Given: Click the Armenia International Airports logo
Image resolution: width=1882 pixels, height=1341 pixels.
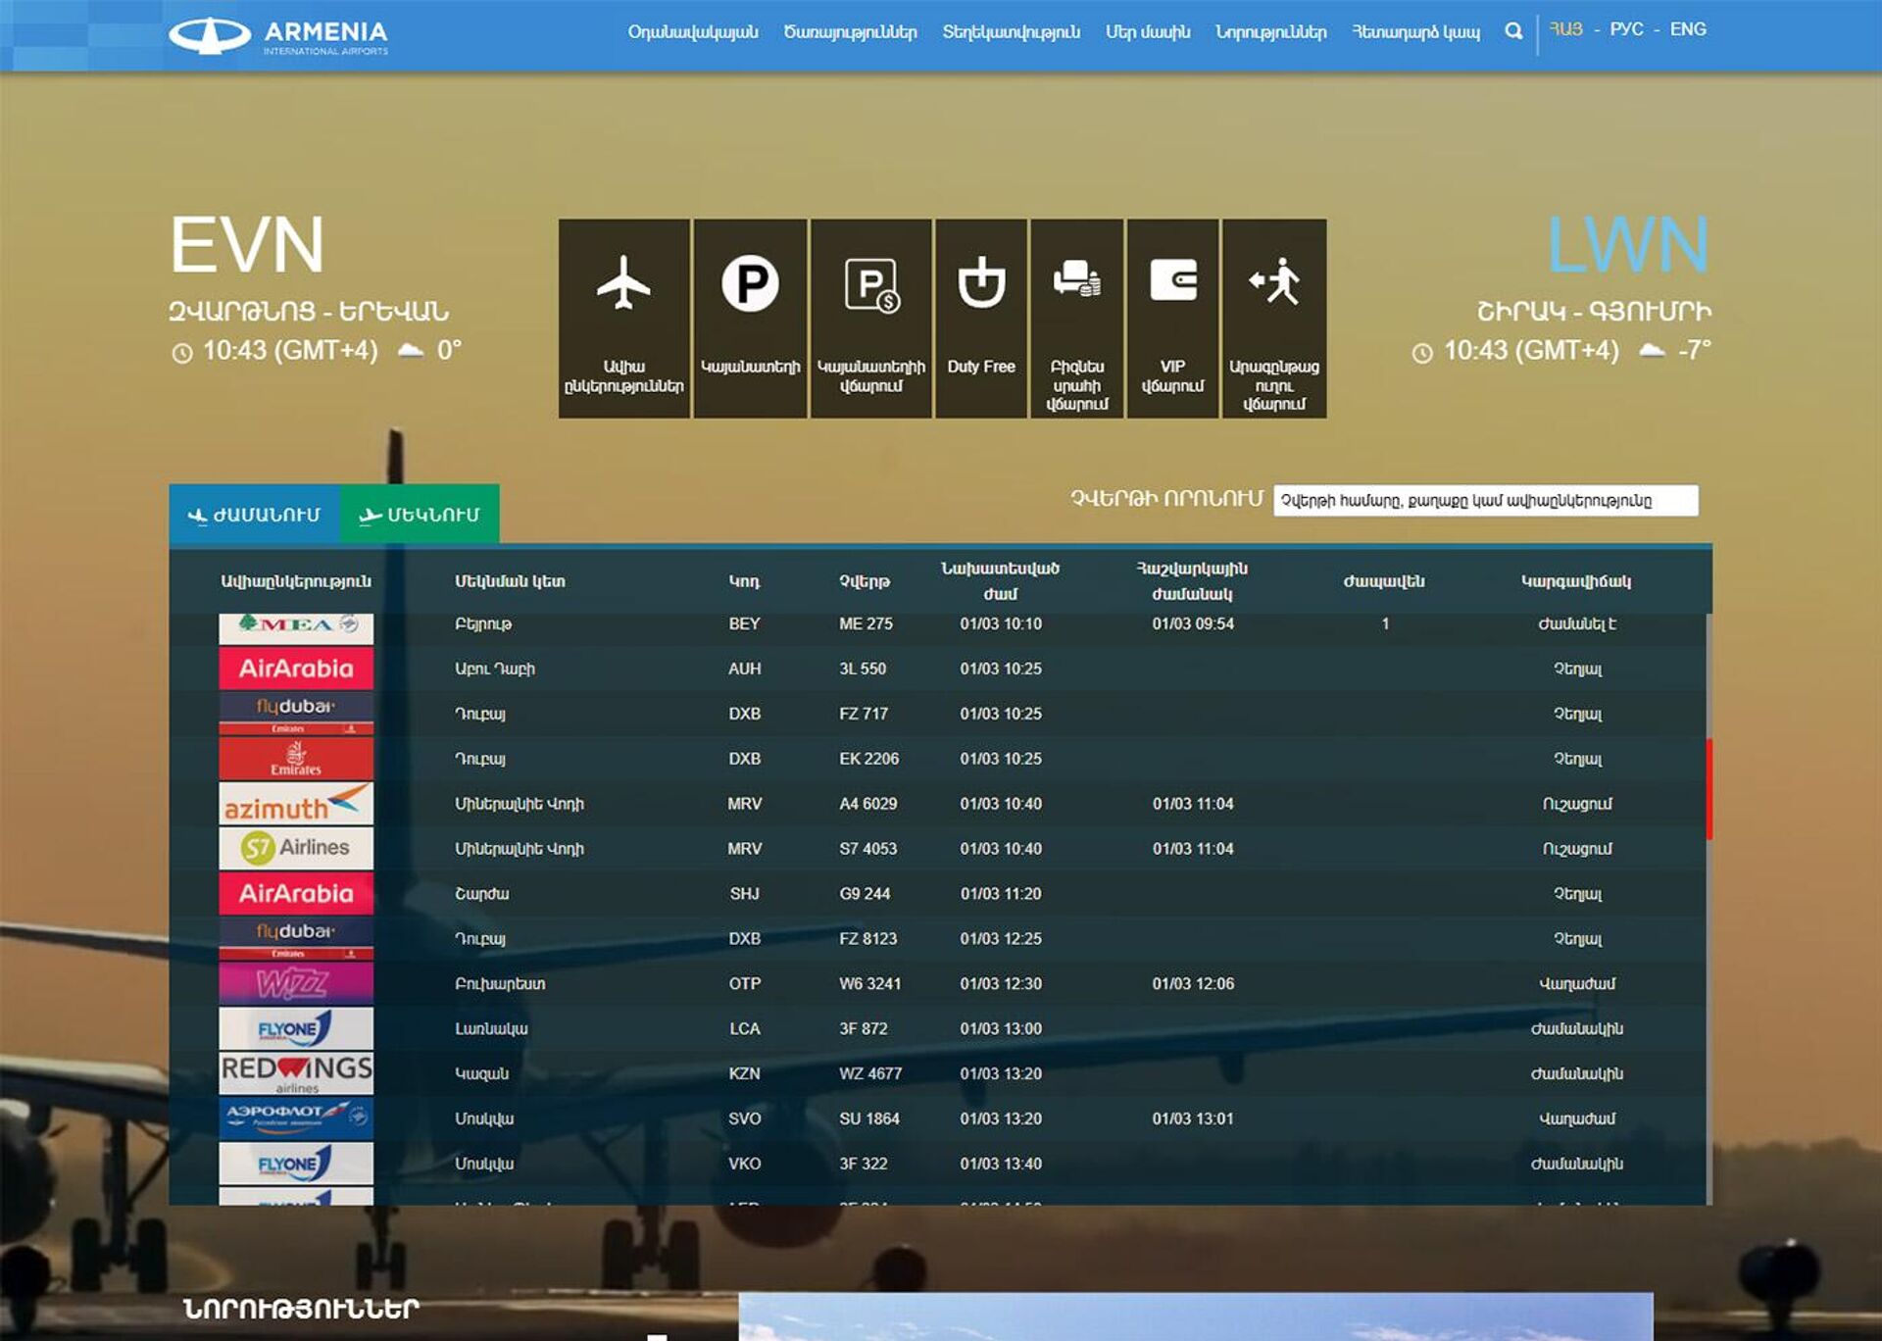Looking at the screenshot, I should 279,36.
